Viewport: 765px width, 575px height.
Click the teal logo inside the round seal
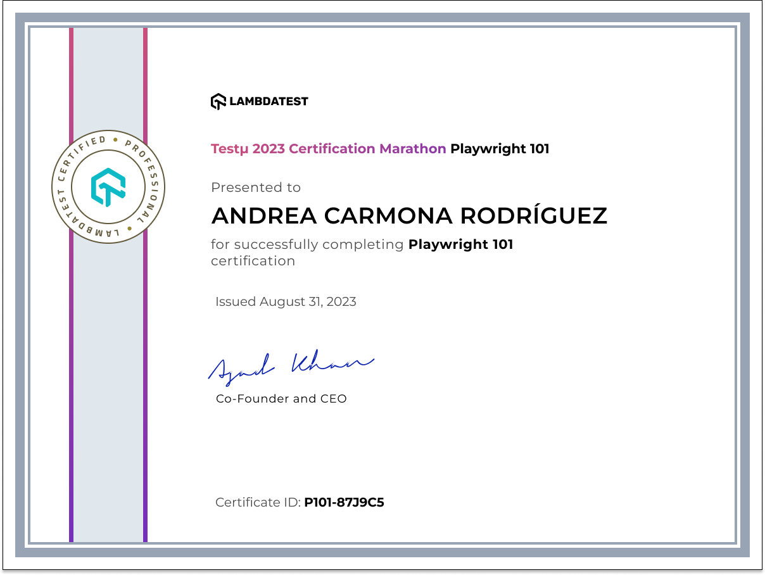(108, 187)
